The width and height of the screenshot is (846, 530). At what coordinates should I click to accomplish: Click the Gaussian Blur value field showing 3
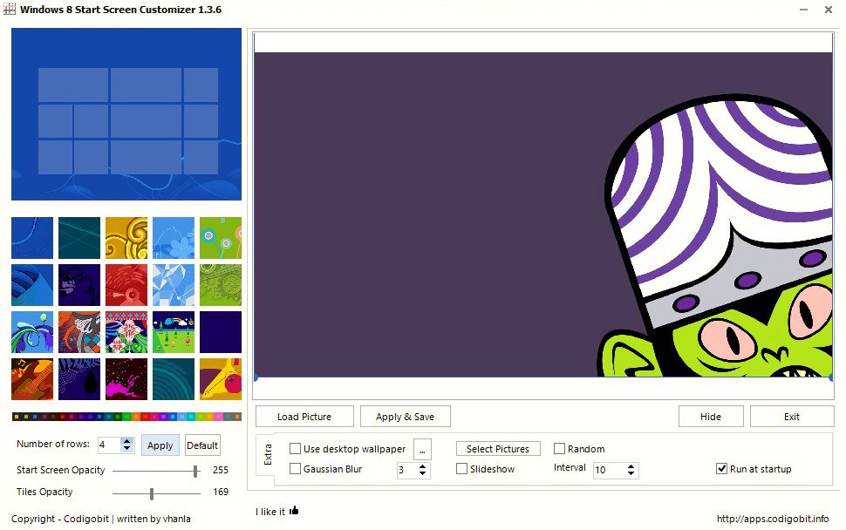406,470
